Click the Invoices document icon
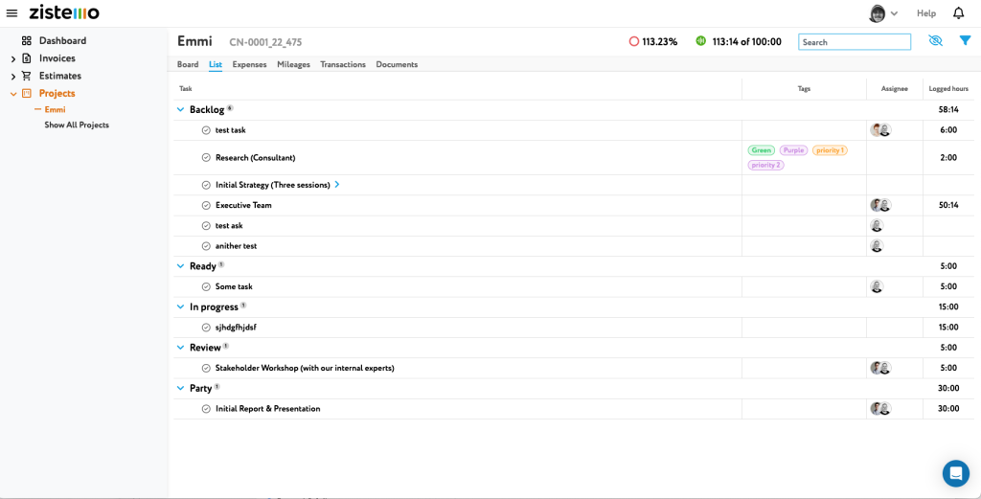The height and width of the screenshot is (499, 981). pos(26,58)
